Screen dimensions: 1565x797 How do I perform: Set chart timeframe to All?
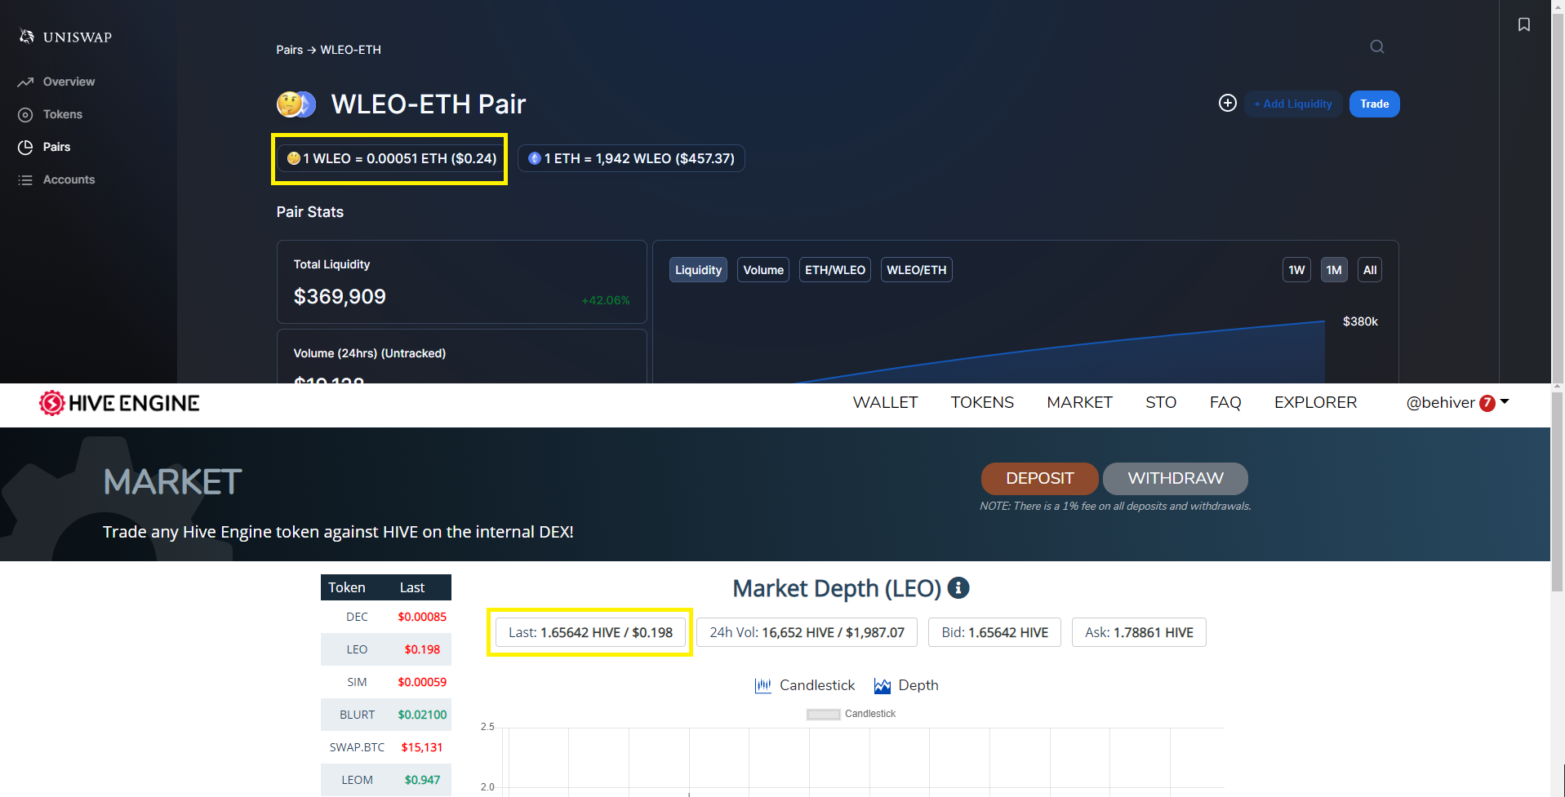tap(1370, 270)
